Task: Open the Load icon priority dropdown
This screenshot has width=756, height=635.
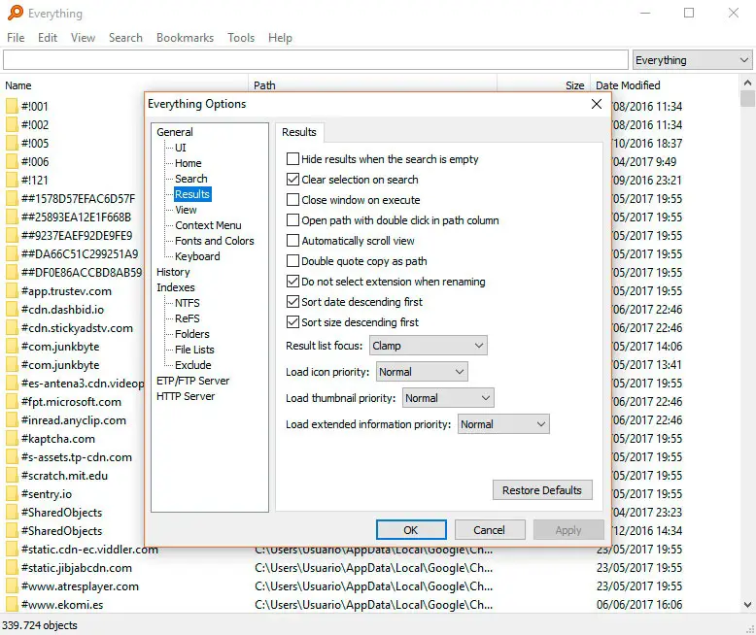Action: pos(422,372)
